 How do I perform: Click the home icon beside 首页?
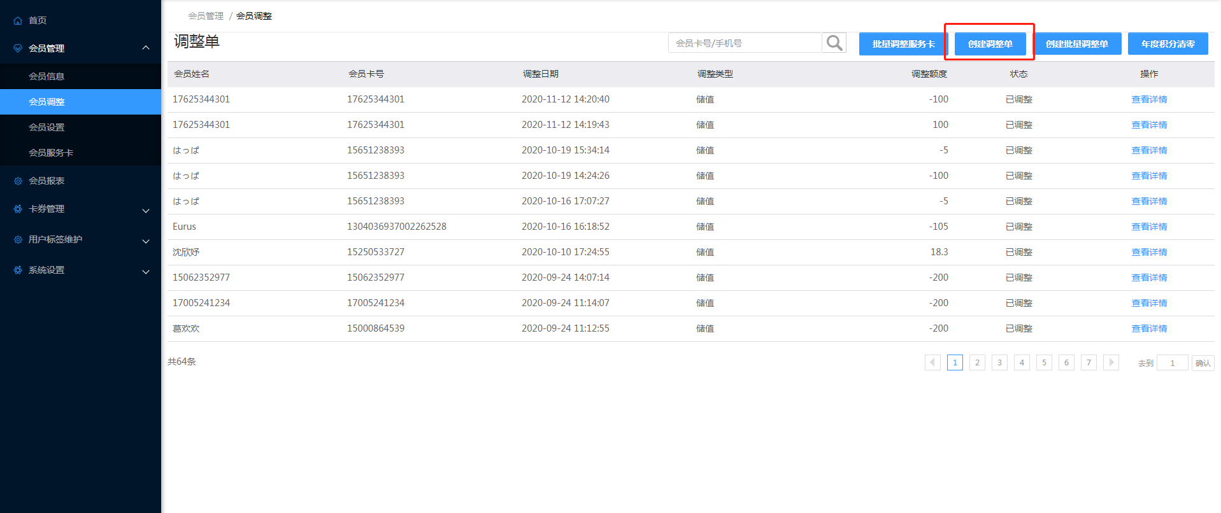click(x=18, y=20)
